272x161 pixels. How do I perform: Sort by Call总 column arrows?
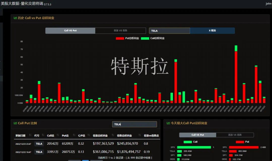[x=58, y=135]
